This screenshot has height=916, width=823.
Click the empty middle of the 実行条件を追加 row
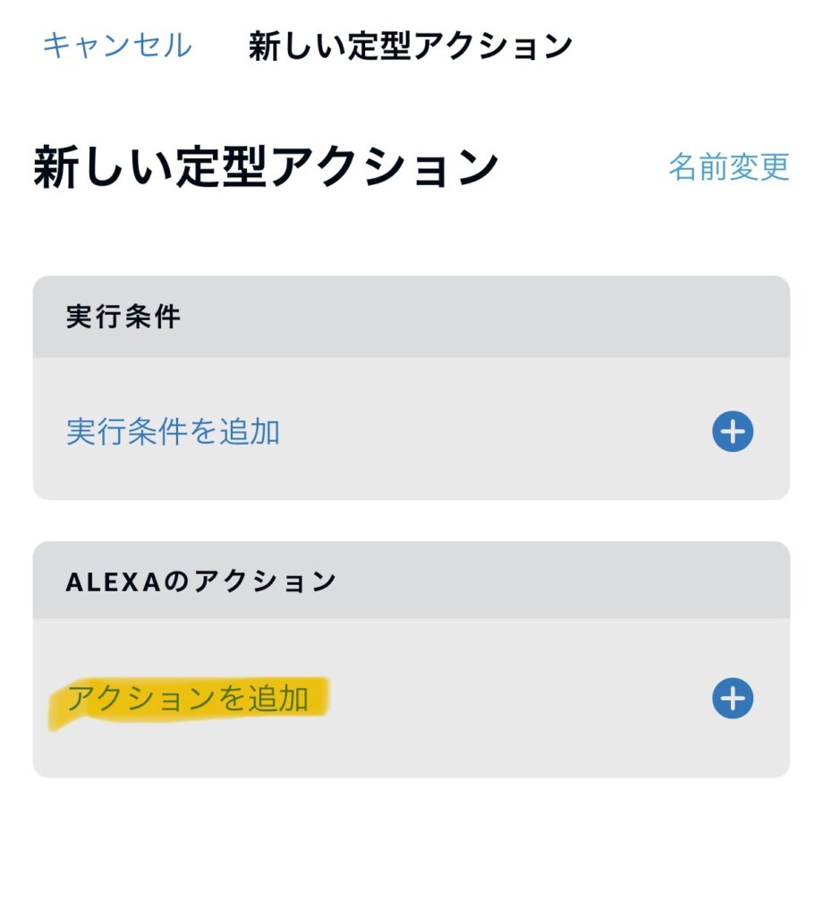(x=492, y=432)
